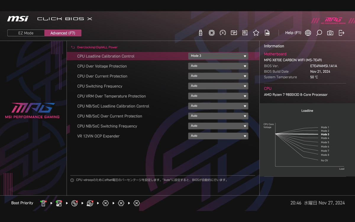Take a screenshot with the camera icon

coord(330,33)
